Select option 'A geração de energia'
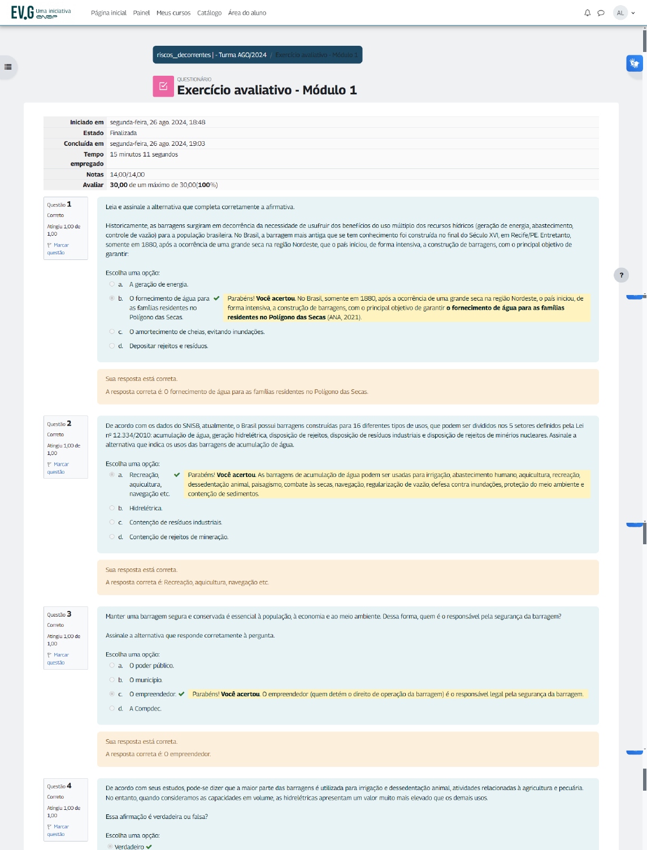The image size is (647, 850). [x=112, y=284]
